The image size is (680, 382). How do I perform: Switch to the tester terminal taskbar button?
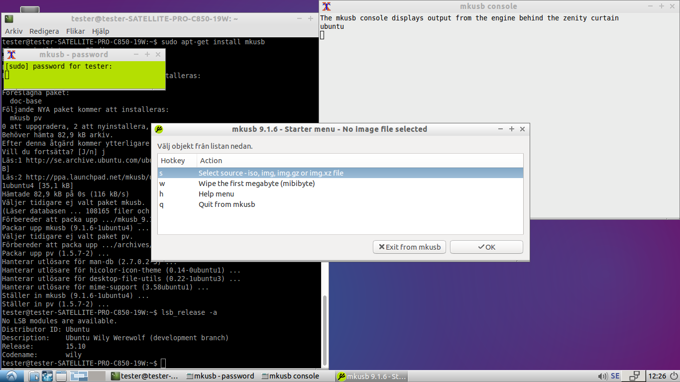coord(145,376)
